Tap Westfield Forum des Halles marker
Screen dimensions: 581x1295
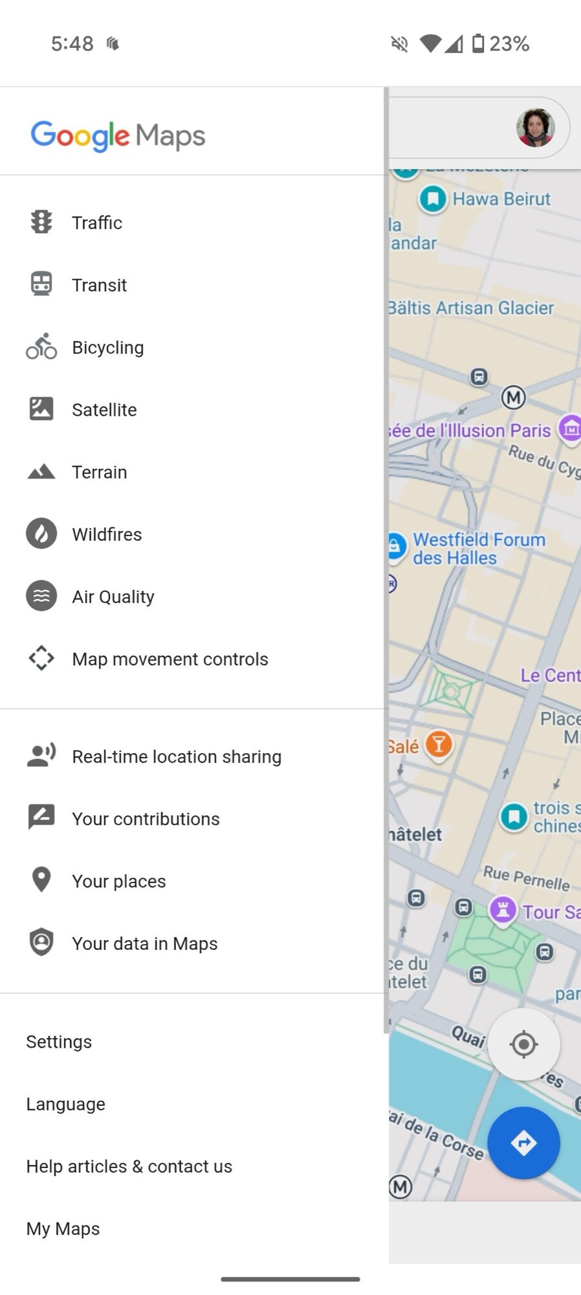coord(396,546)
